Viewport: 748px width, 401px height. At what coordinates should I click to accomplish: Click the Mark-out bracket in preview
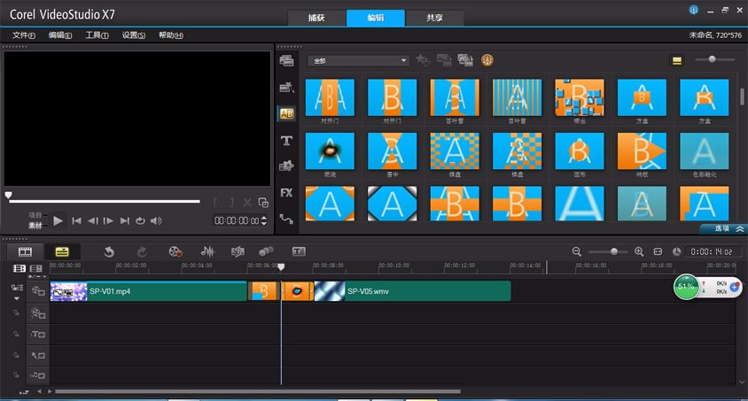click(x=232, y=203)
